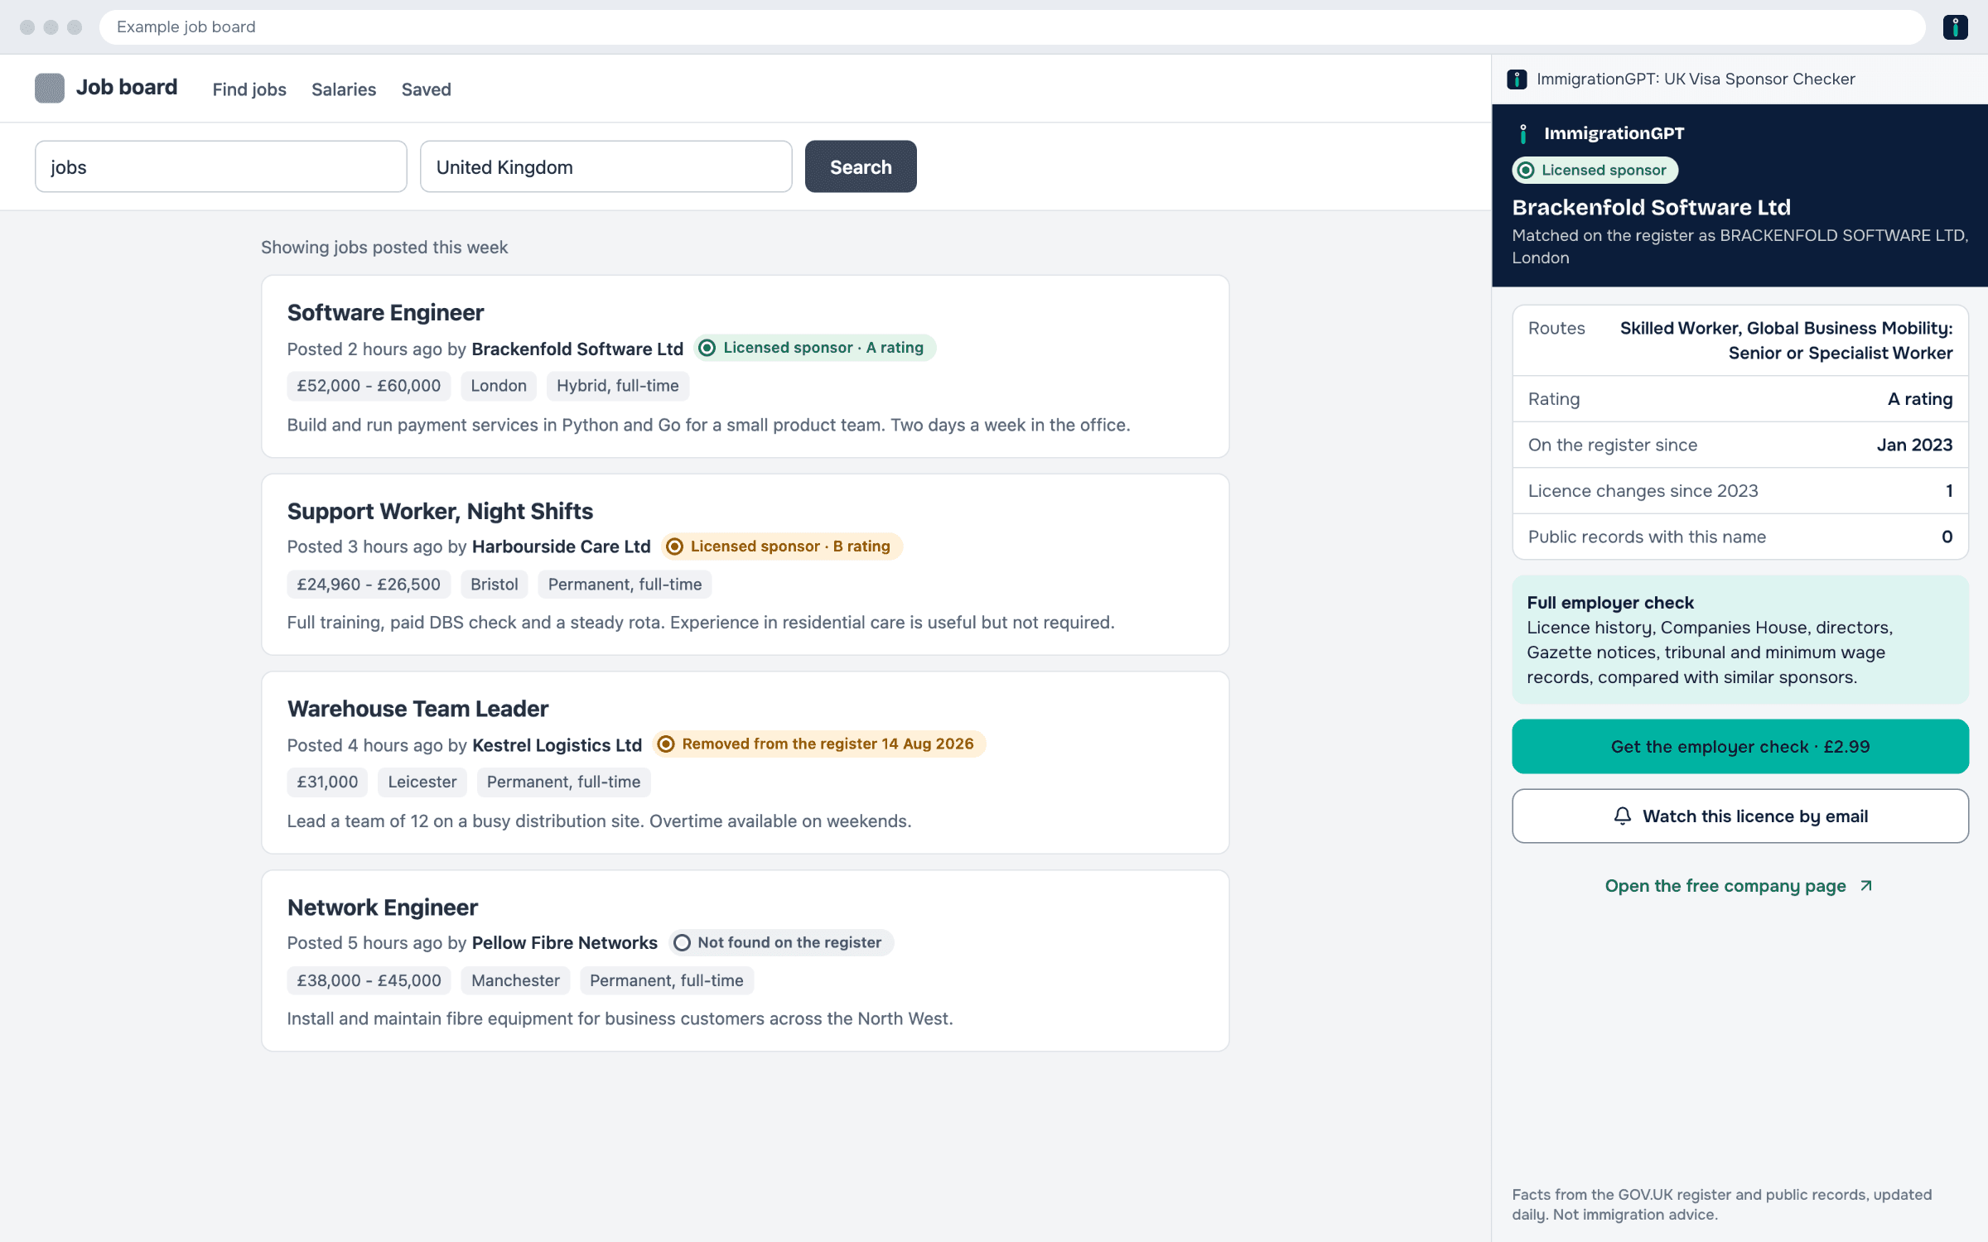The width and height of the screenshot is (1988, 1242).
Task: Click the Full employer check heading
Action: click(1610, 603)
